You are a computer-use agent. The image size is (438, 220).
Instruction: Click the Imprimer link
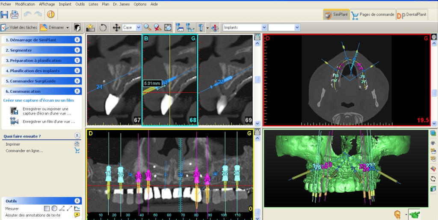coord(13,144)
